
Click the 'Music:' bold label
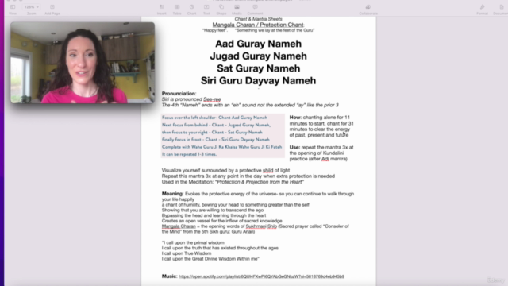click(x=169, y=276)
